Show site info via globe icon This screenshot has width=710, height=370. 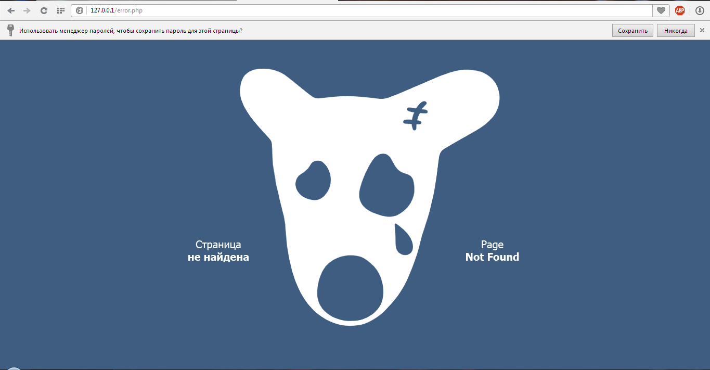click(80, 10)
